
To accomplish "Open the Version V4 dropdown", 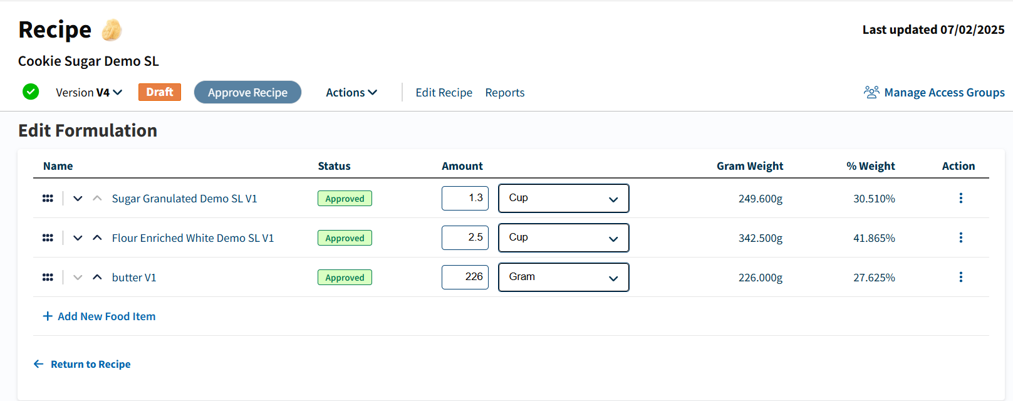I will pos(89,93).
